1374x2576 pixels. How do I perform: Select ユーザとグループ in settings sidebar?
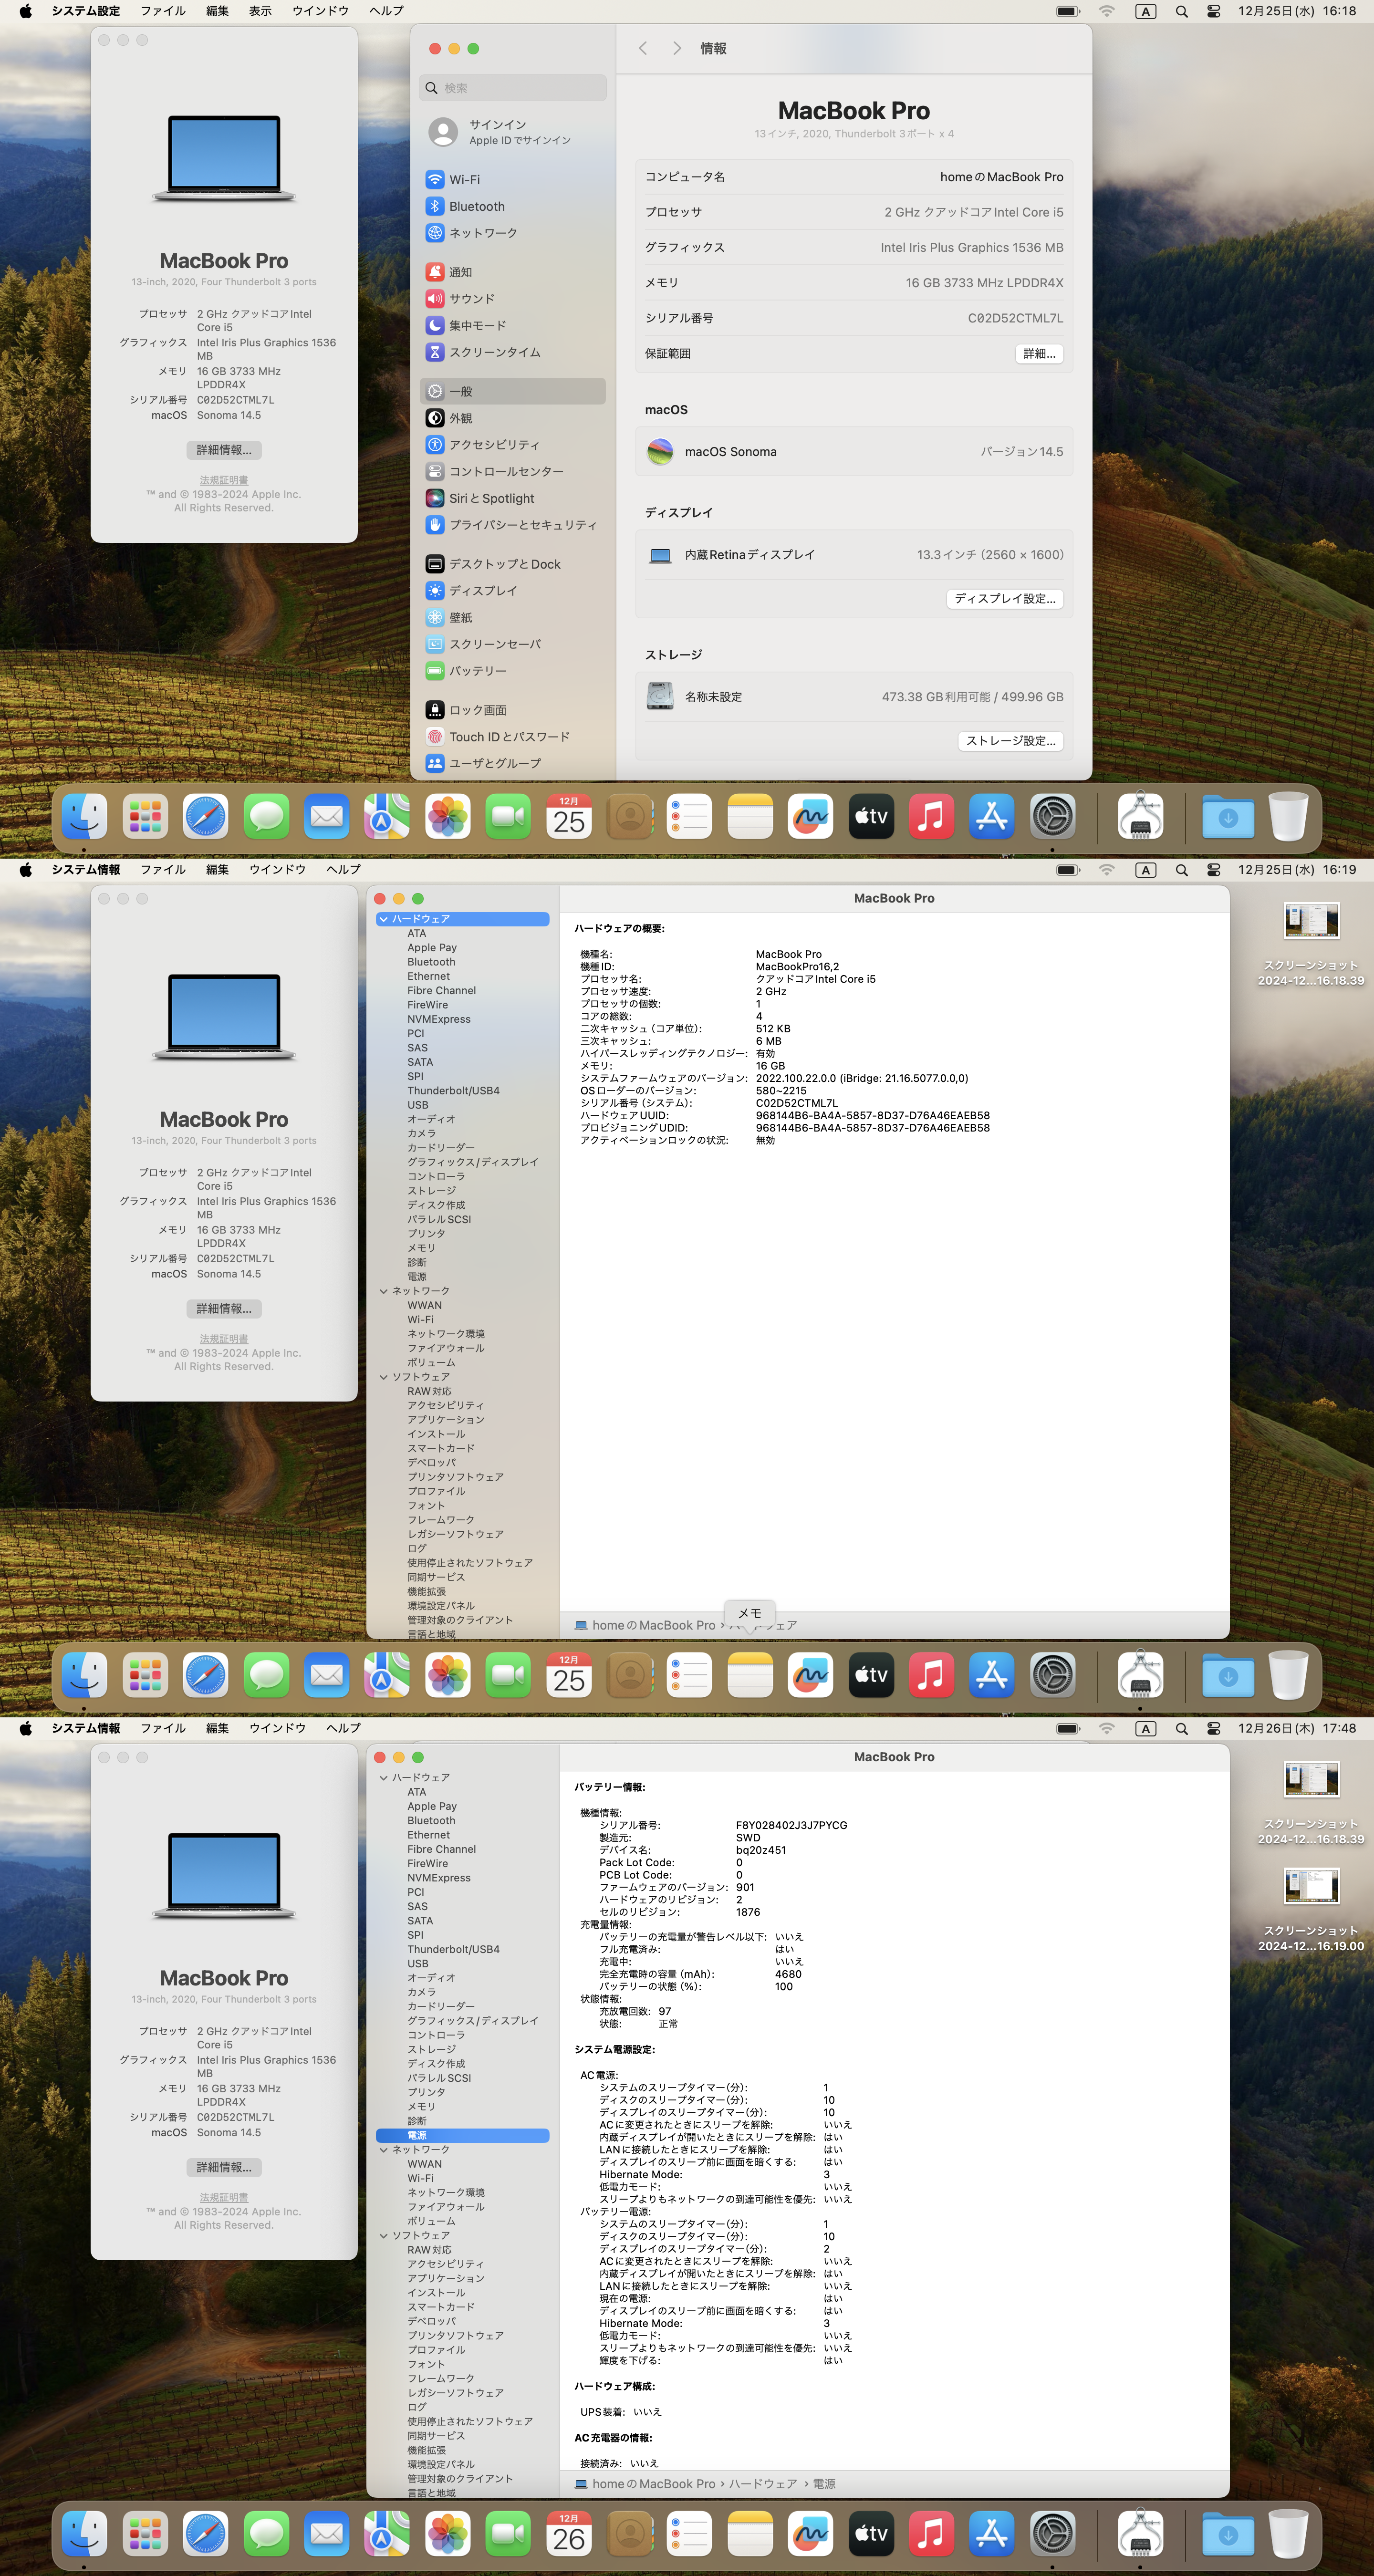[x=512, y=763]
